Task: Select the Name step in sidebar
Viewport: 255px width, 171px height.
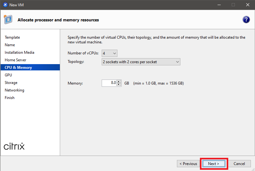Action: tap(10, 45)
